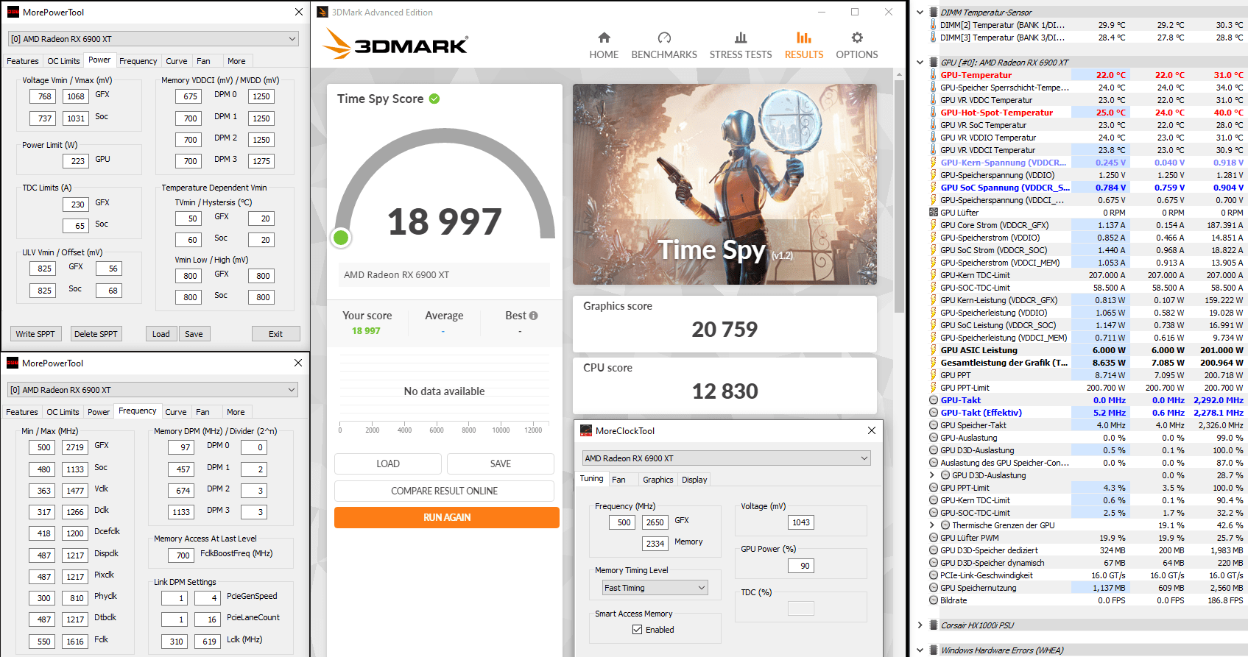This screenshot has height=657, width=1248.
Task: Click the GFX max frequency field 2650
Action: click(x=654, y=522)
